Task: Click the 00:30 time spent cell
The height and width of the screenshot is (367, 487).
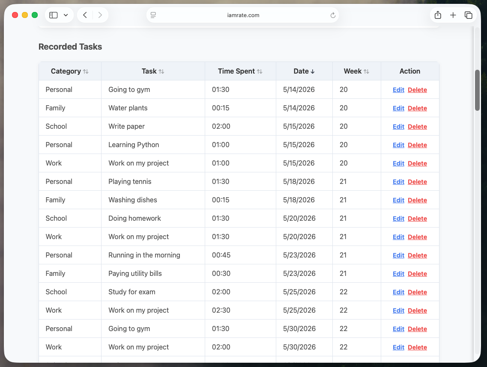Action: tap(240, 274)
